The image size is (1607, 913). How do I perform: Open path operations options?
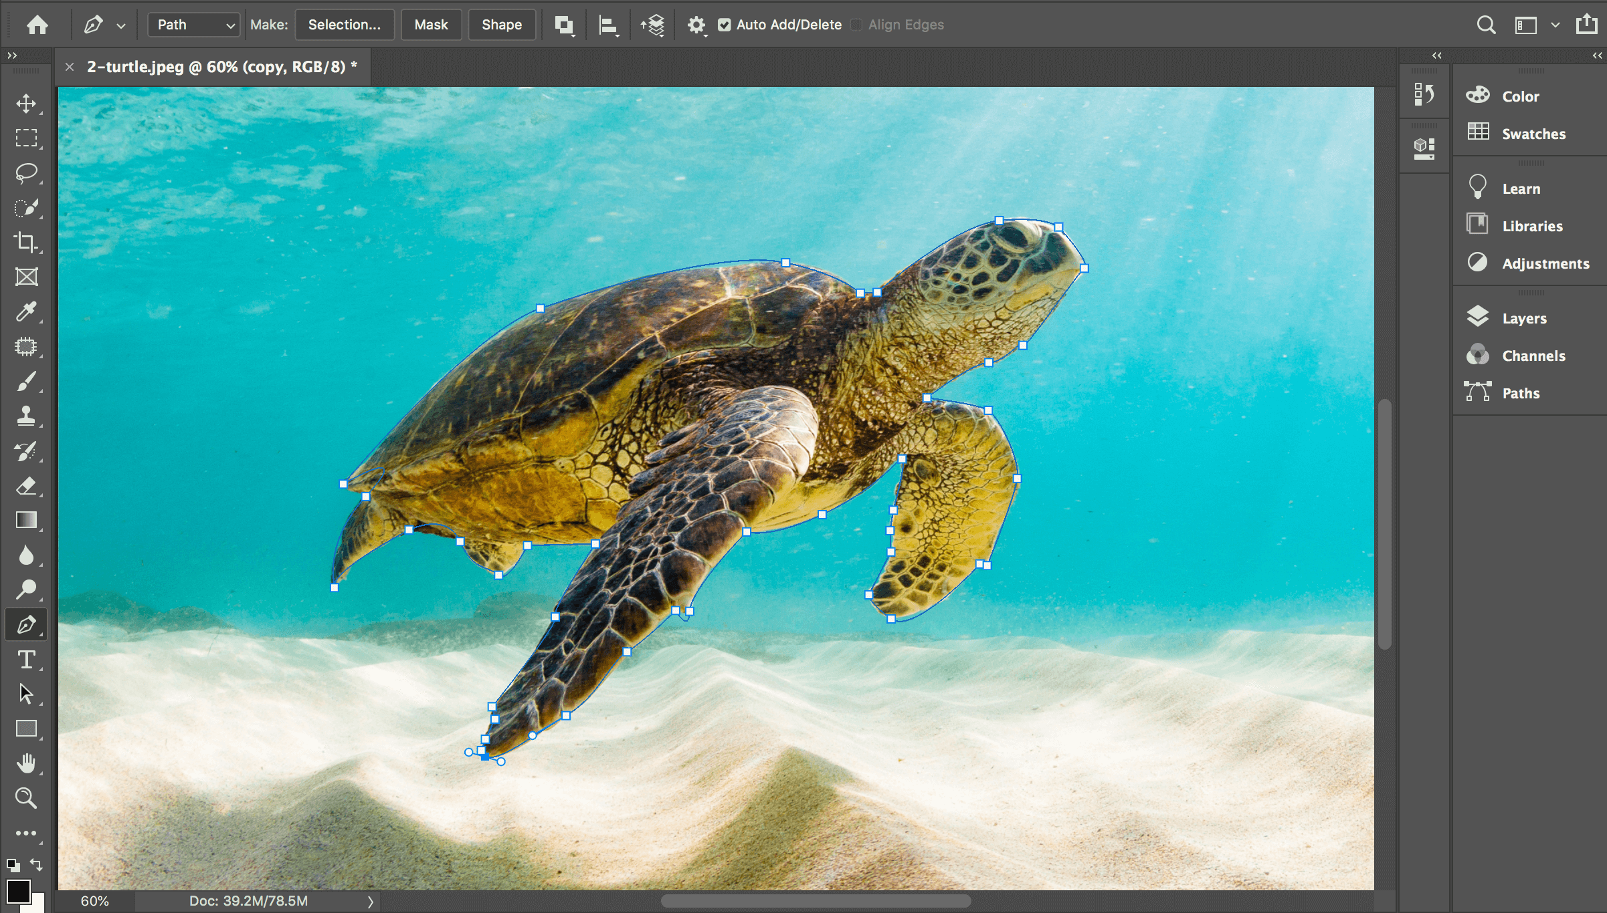pos(565,25)
